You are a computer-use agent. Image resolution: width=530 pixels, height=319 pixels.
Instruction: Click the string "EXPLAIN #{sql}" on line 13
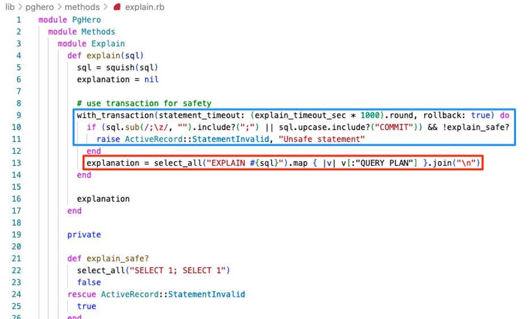coord(245,163)
